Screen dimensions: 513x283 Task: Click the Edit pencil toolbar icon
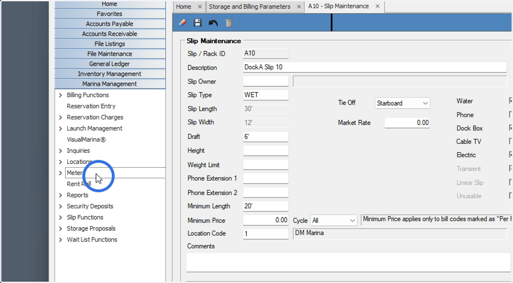pyautogui.click(x=183, y=23)
